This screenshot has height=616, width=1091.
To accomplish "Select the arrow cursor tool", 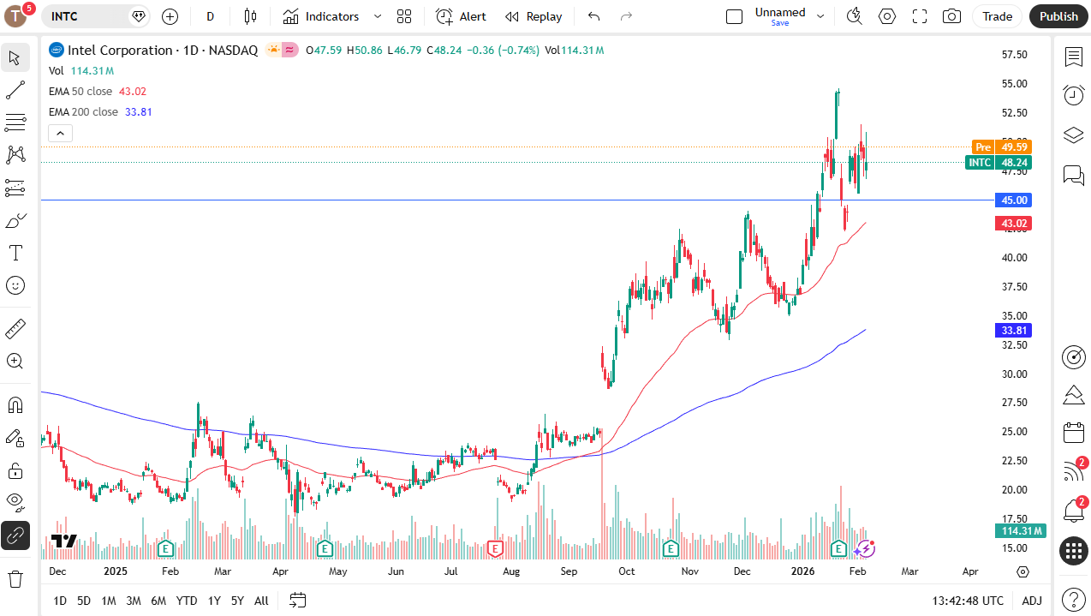I will click(15, 58).
